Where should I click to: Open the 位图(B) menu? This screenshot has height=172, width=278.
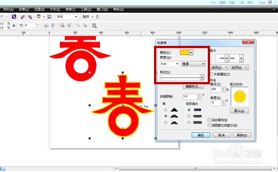(39, 9)
